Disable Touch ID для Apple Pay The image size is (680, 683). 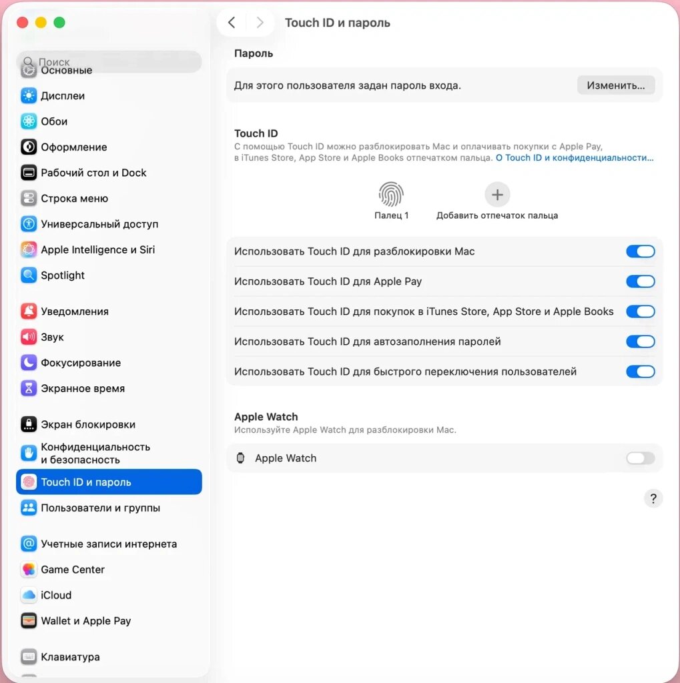pyautogui.click(x=641, y=281)
